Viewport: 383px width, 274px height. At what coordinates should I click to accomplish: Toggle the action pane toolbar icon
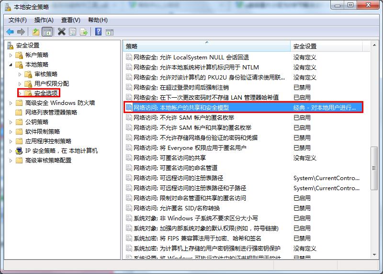(x=110, y=32)
